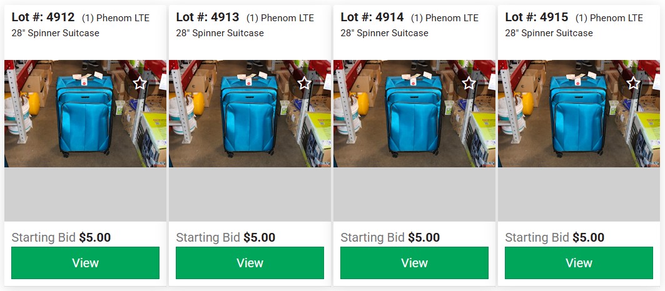Click View under lot 4913
The image size is (665, 291).
pyautogui.click(x=250, y=263)
